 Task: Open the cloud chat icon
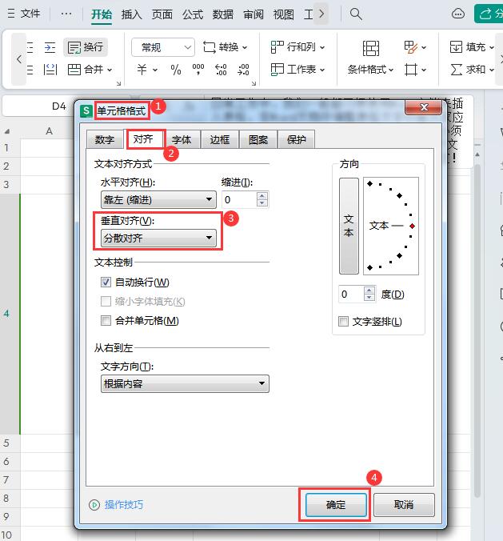(x=458, y=14)
